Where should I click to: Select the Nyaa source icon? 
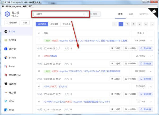(6, 110)
